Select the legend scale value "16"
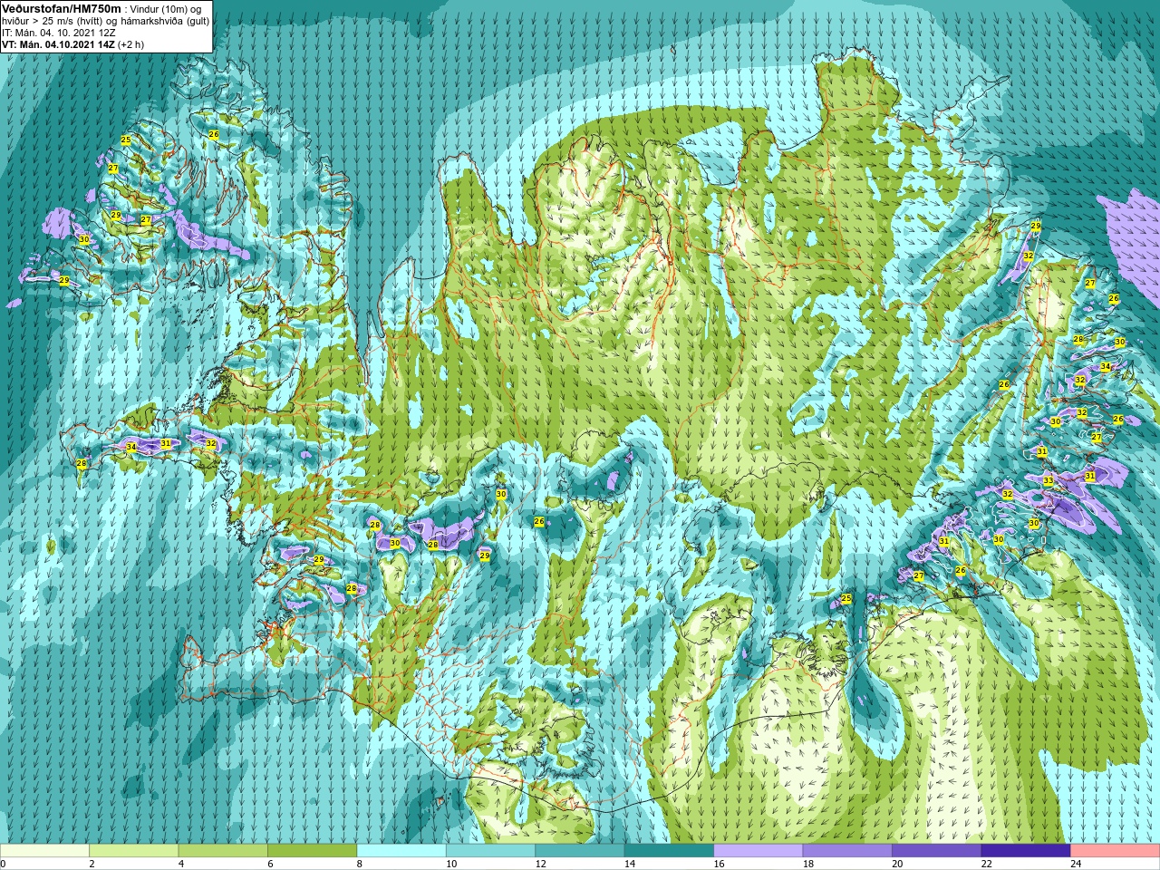Screen dimensions: 1160x870 point(720,864)
